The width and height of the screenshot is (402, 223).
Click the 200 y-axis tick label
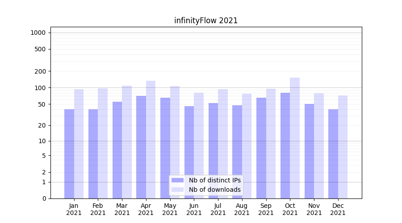click(40, 71)
